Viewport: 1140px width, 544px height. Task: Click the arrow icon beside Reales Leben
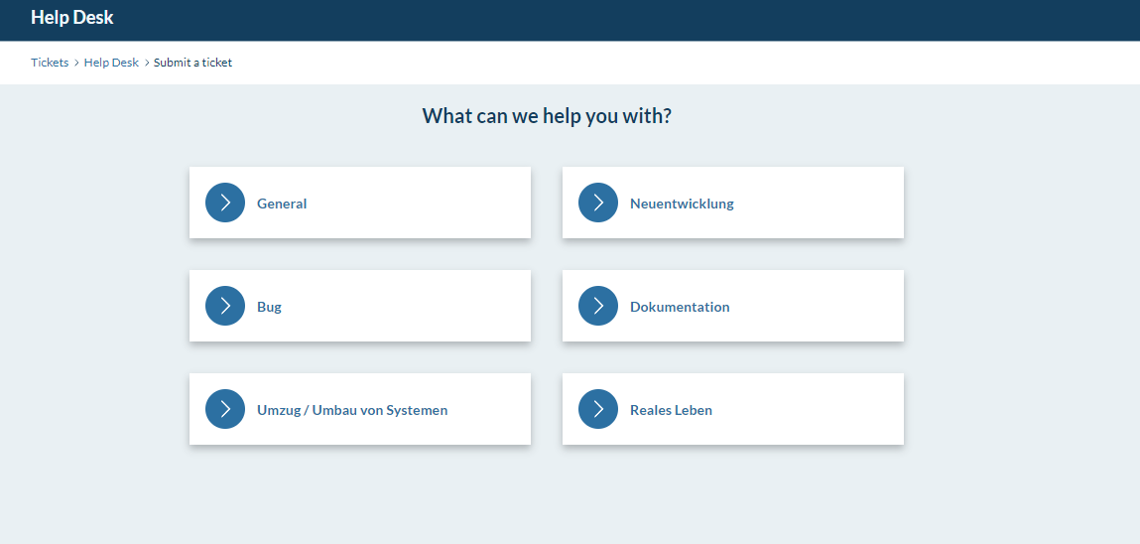tap(598, 409)
